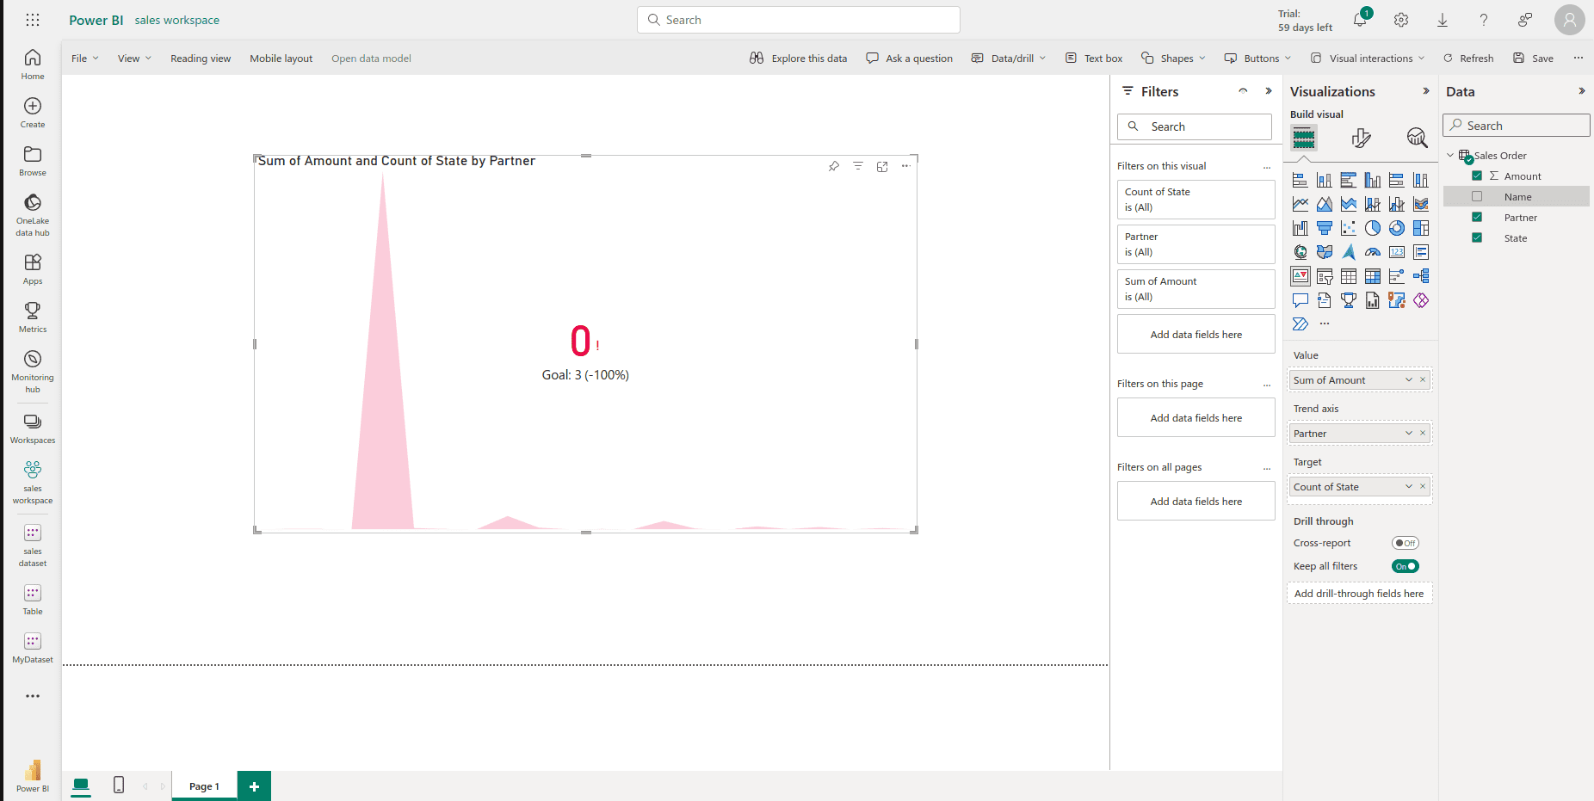Viewport: 1594px width, 801px height.
Task: Select the filled map visual
Action: (x=1325, y=252)
